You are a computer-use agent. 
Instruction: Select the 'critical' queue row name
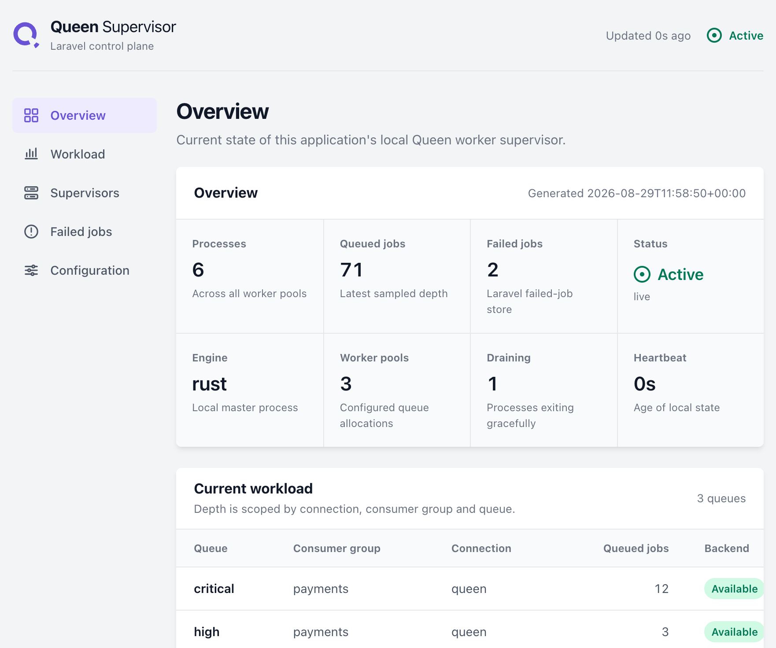tap(214, 589)
